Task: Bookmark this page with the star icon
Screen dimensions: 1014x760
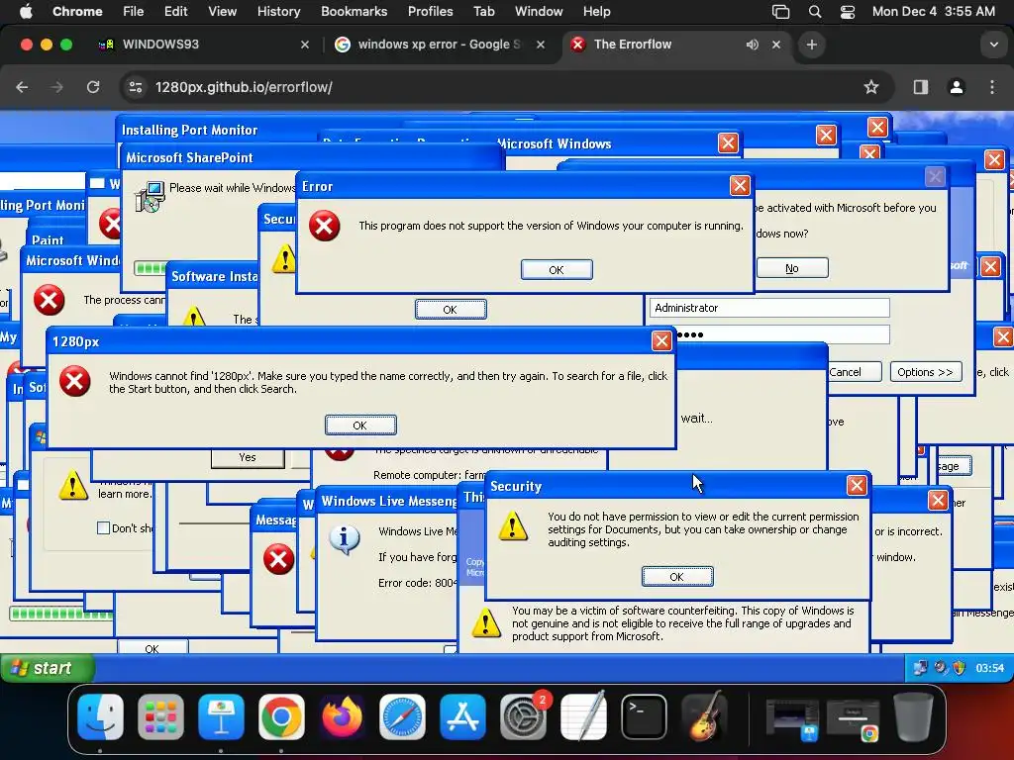Action: pos(871,87)
